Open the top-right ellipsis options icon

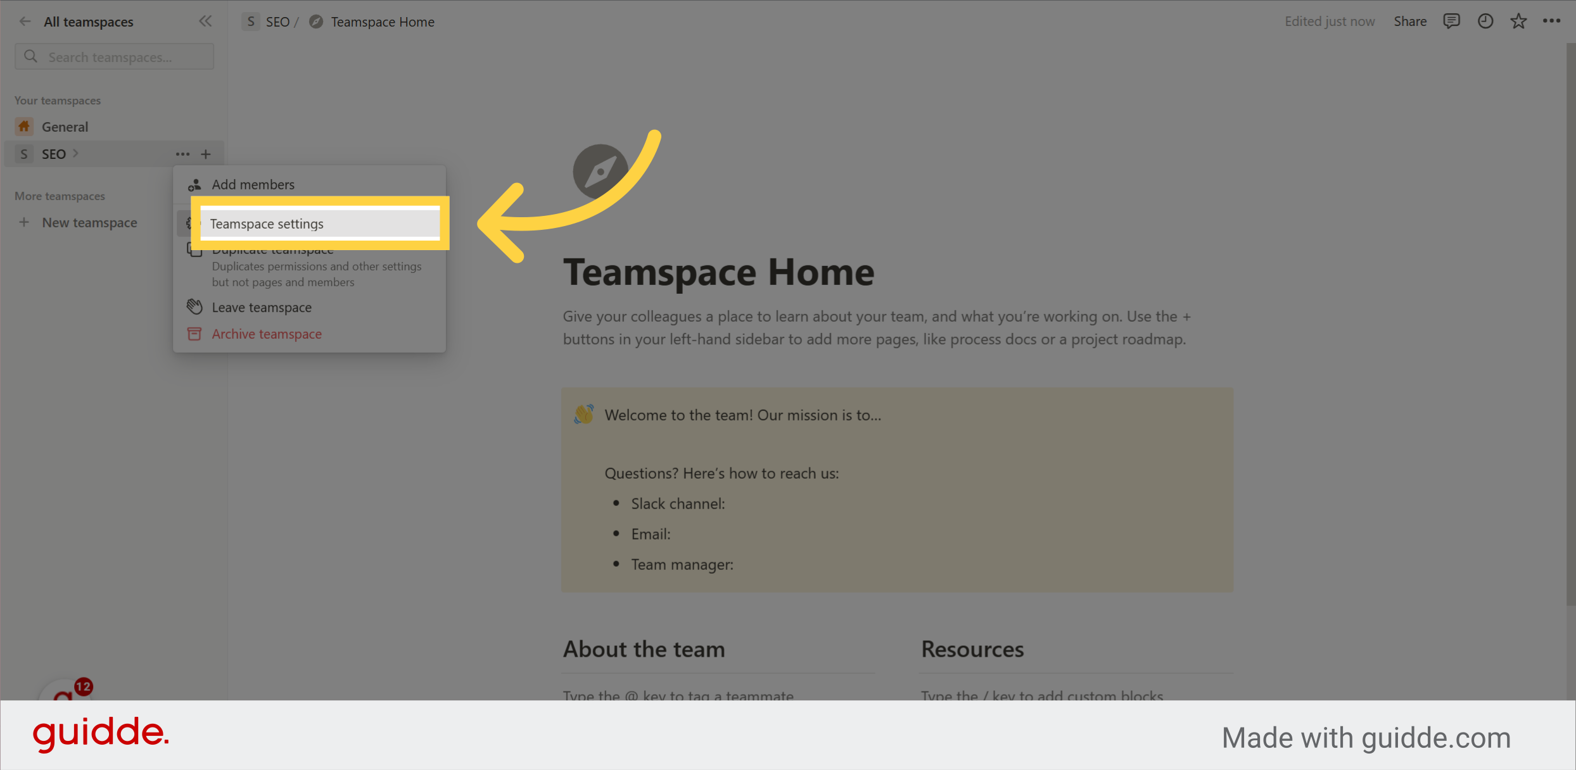click(1552, 21)
